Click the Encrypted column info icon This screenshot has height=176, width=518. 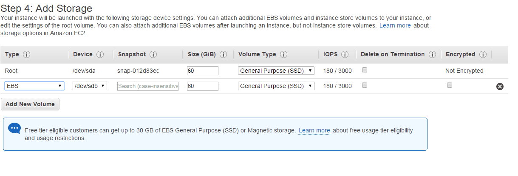click(483, 55)
